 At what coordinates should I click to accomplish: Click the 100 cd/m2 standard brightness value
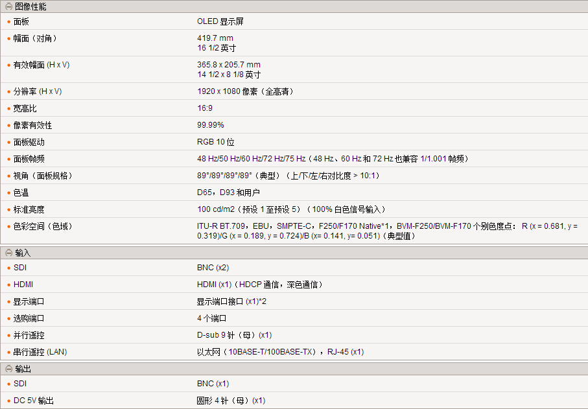217,210
